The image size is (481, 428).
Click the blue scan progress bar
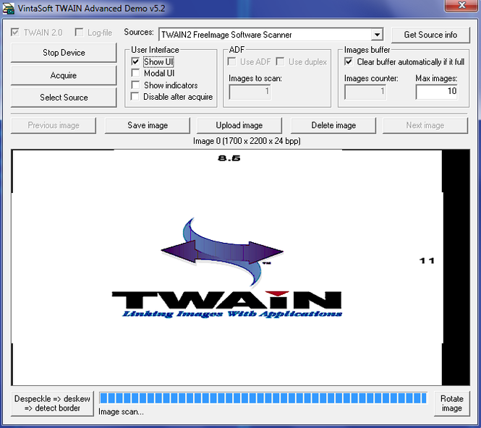point(263,398)
